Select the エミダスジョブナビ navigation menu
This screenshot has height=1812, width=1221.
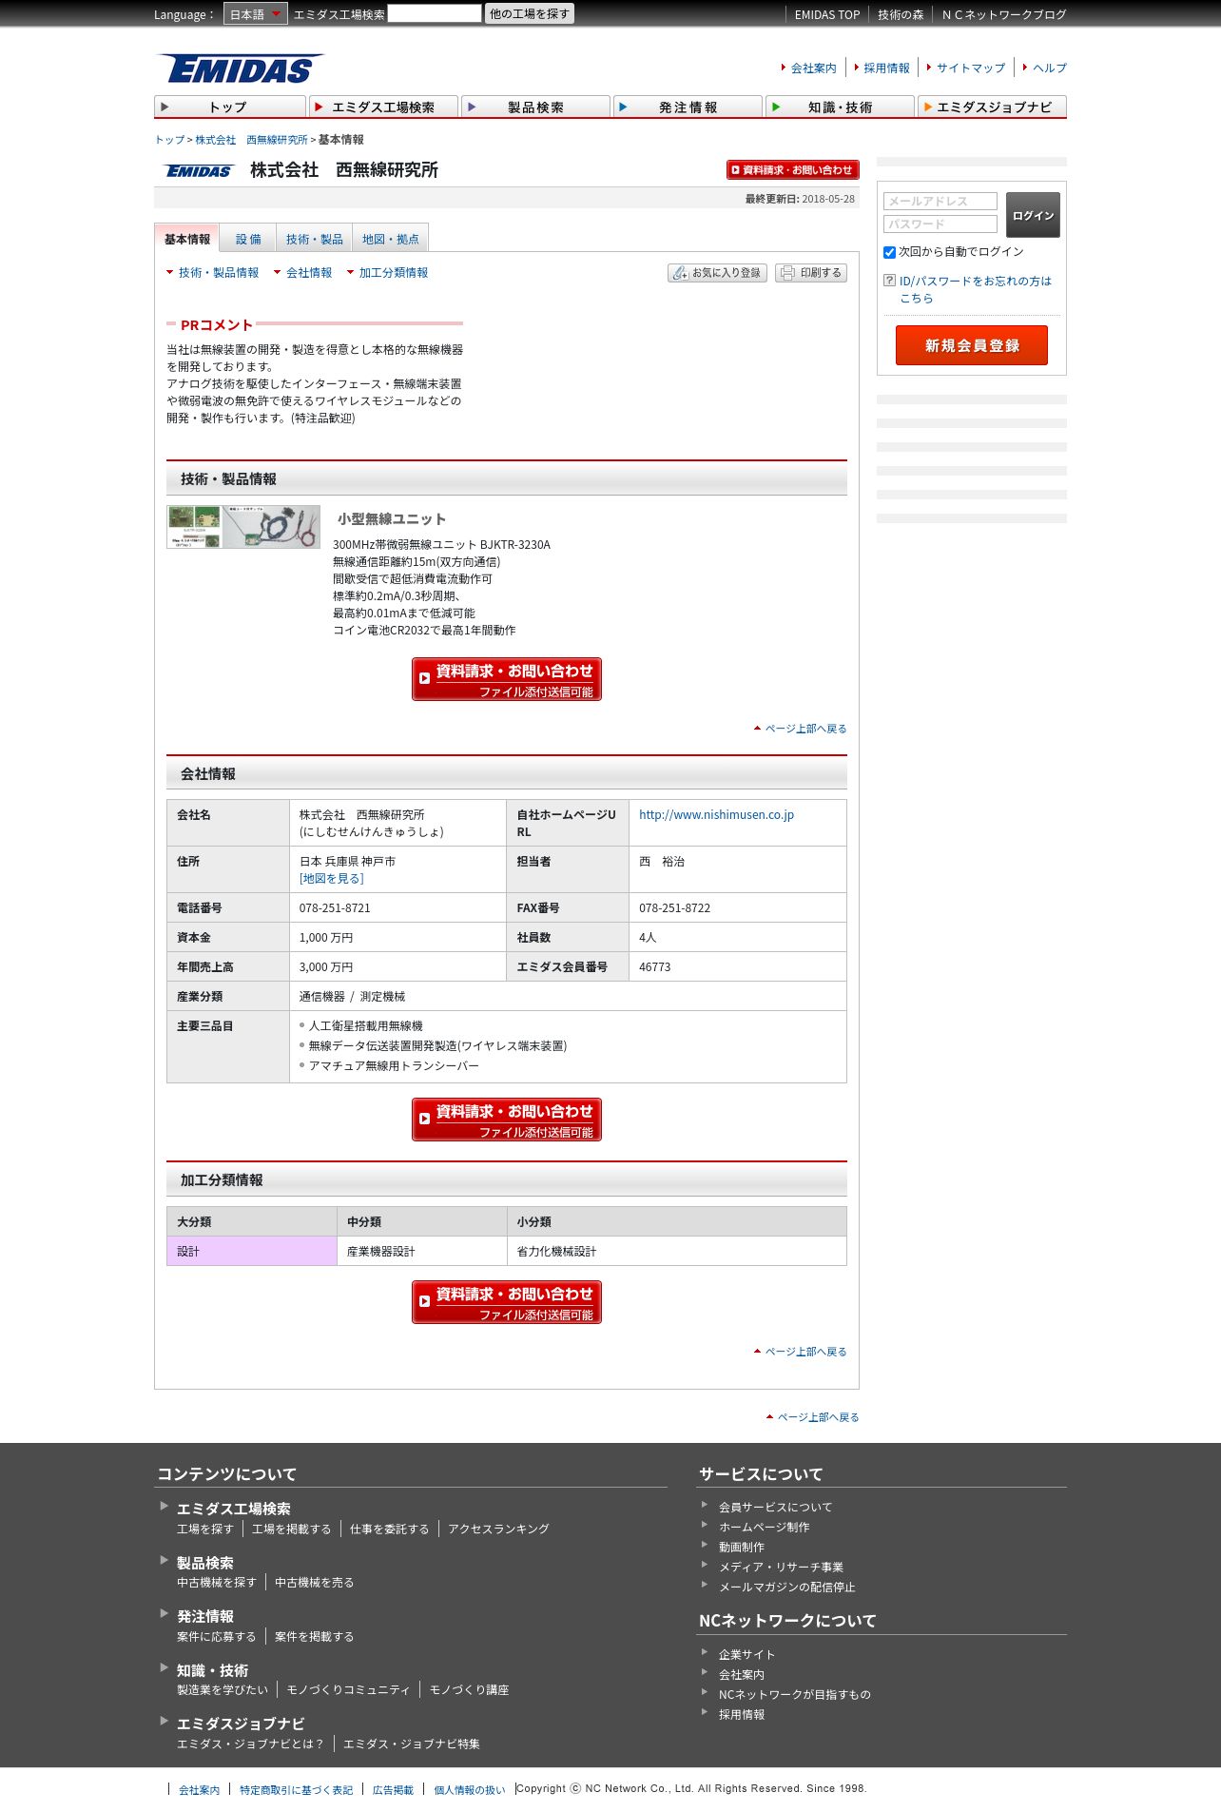pos(992,107)
